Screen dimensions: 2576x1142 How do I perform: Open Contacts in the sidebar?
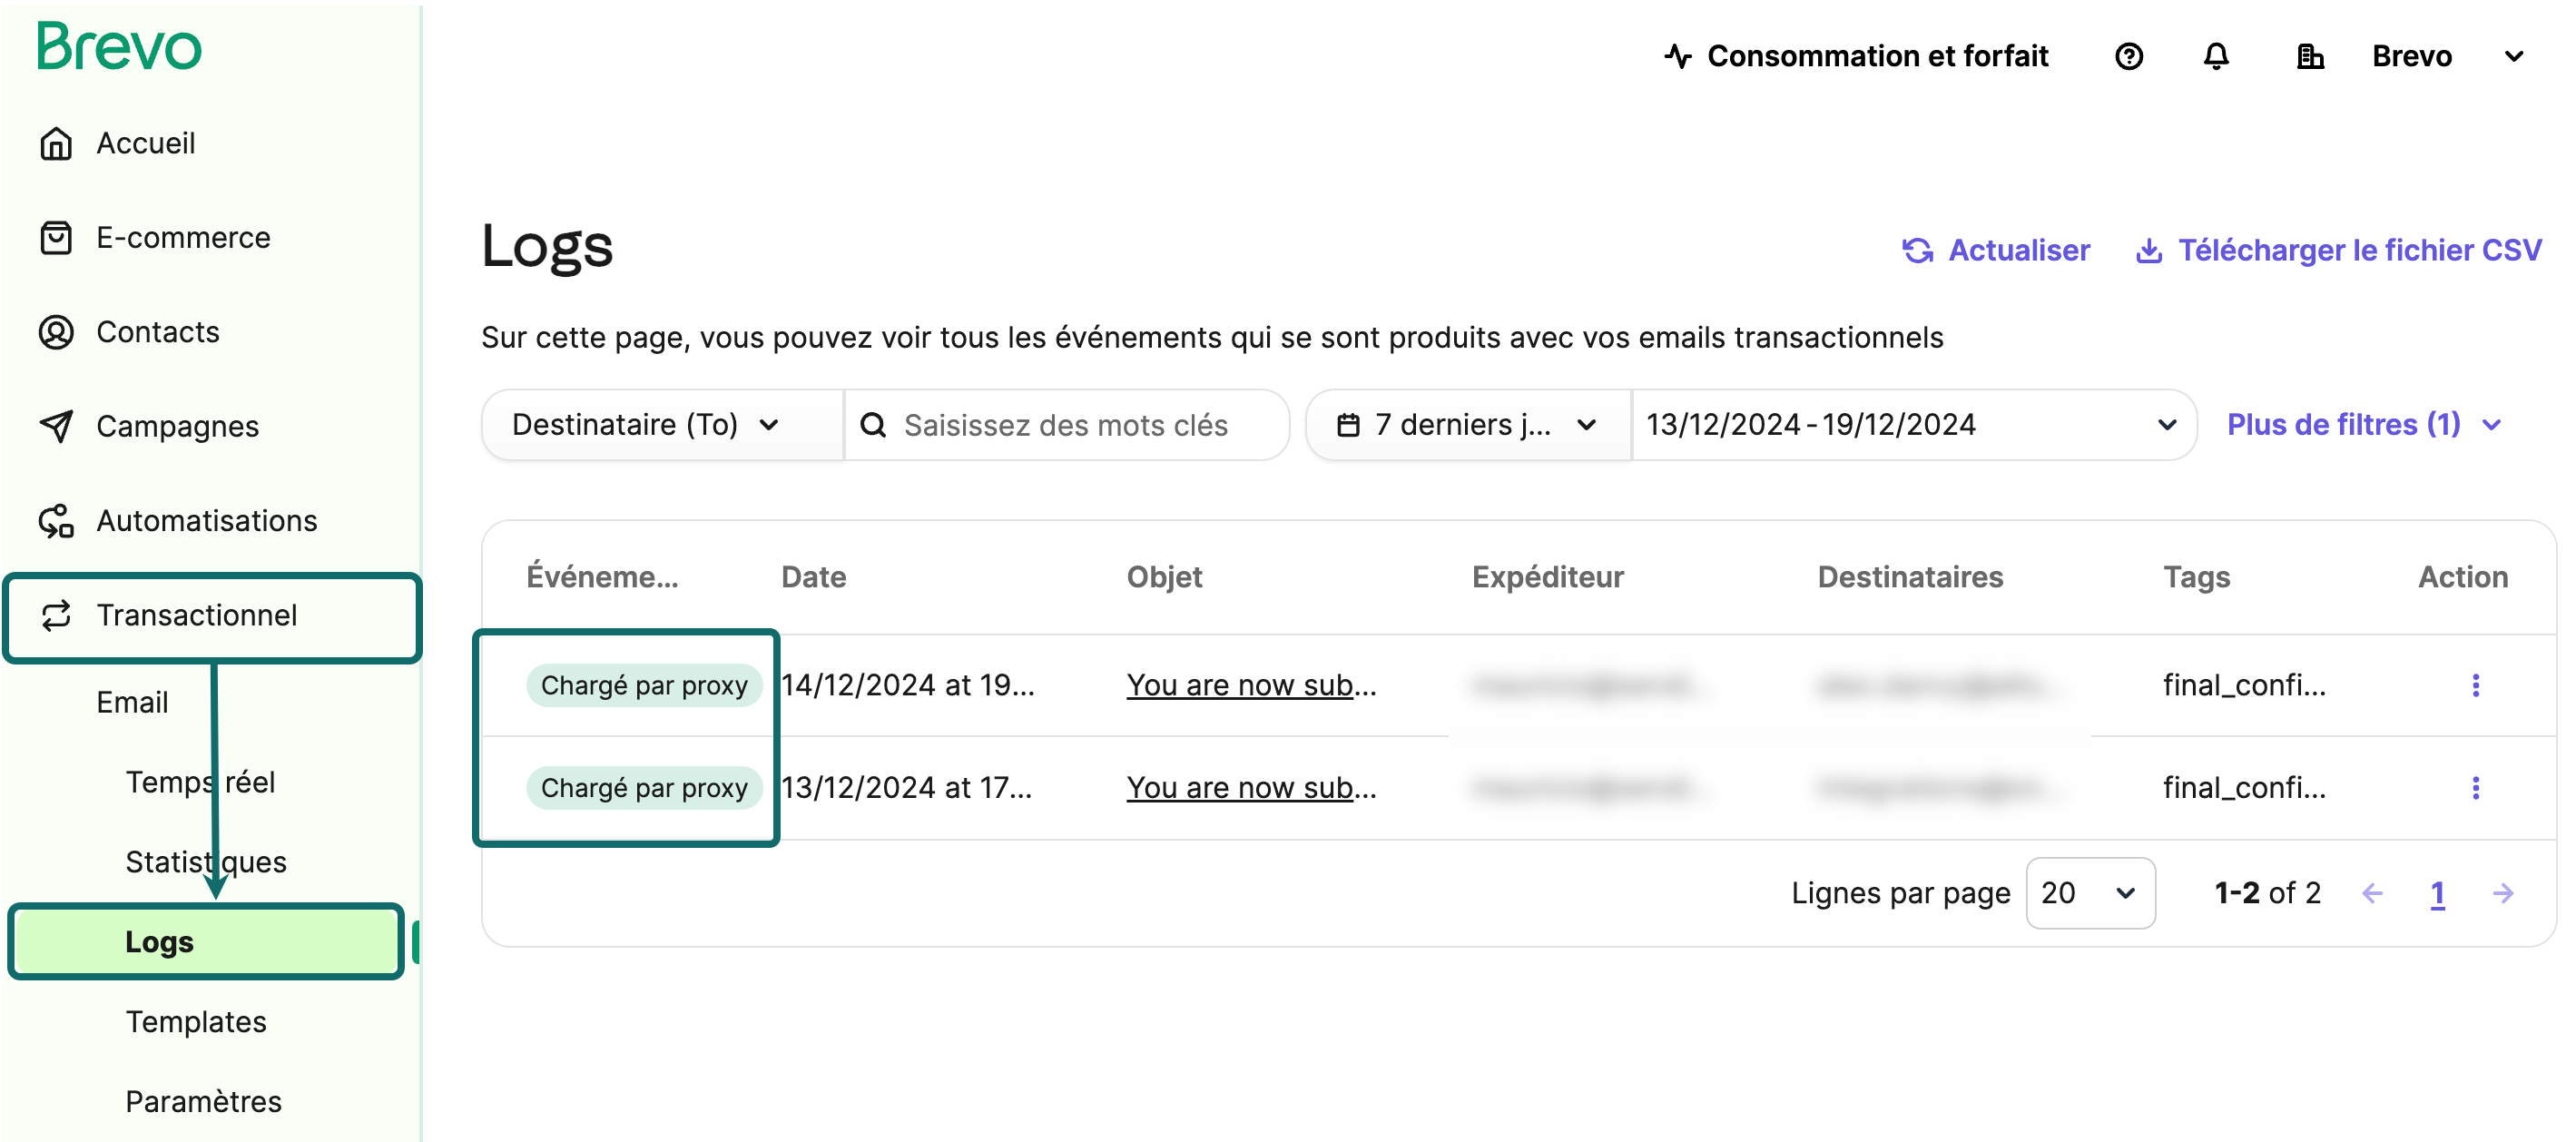click(158, 332)
